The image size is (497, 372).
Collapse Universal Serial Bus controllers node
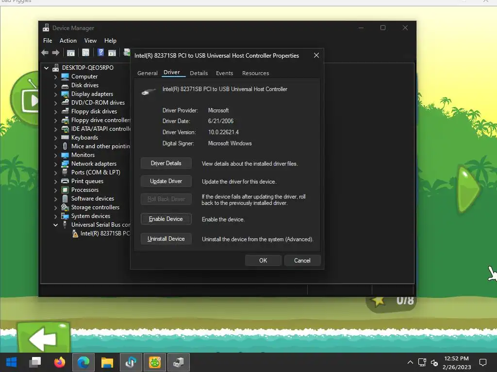[x=55, y=225]
